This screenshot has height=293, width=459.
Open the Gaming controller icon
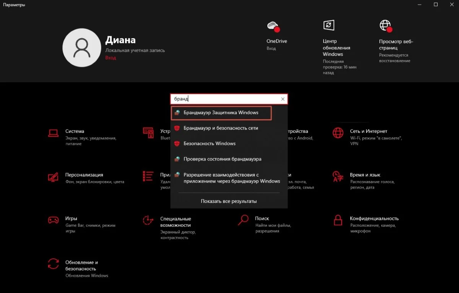(53, 220)
